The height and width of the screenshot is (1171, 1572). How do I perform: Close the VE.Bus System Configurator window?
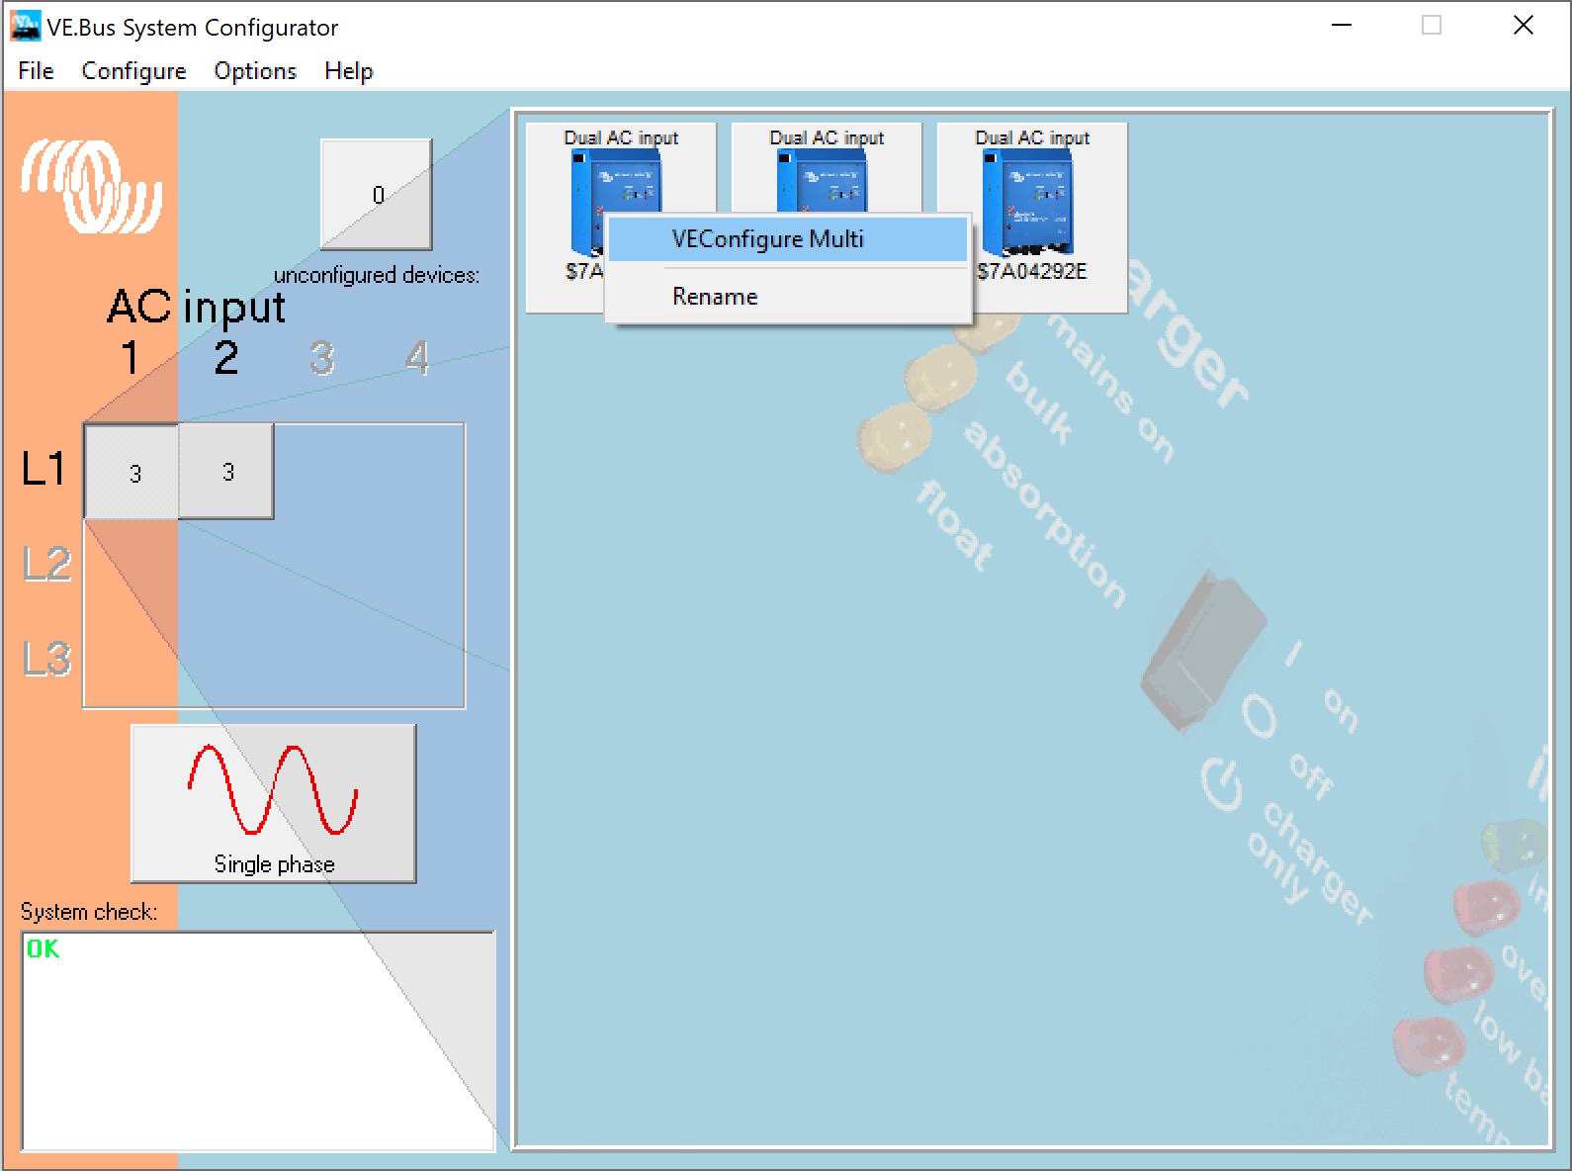tap(1523, 26)
